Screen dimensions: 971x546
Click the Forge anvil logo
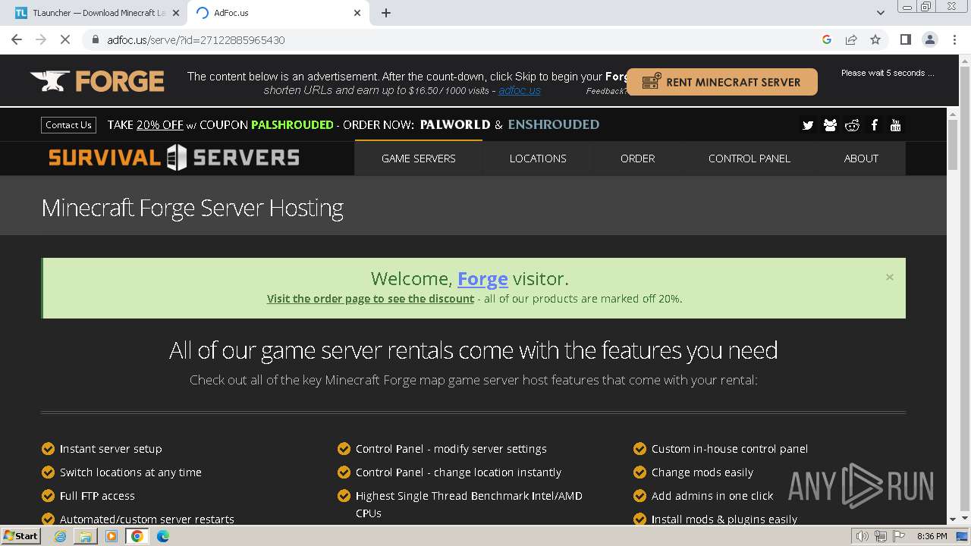(x=97, y=81)
